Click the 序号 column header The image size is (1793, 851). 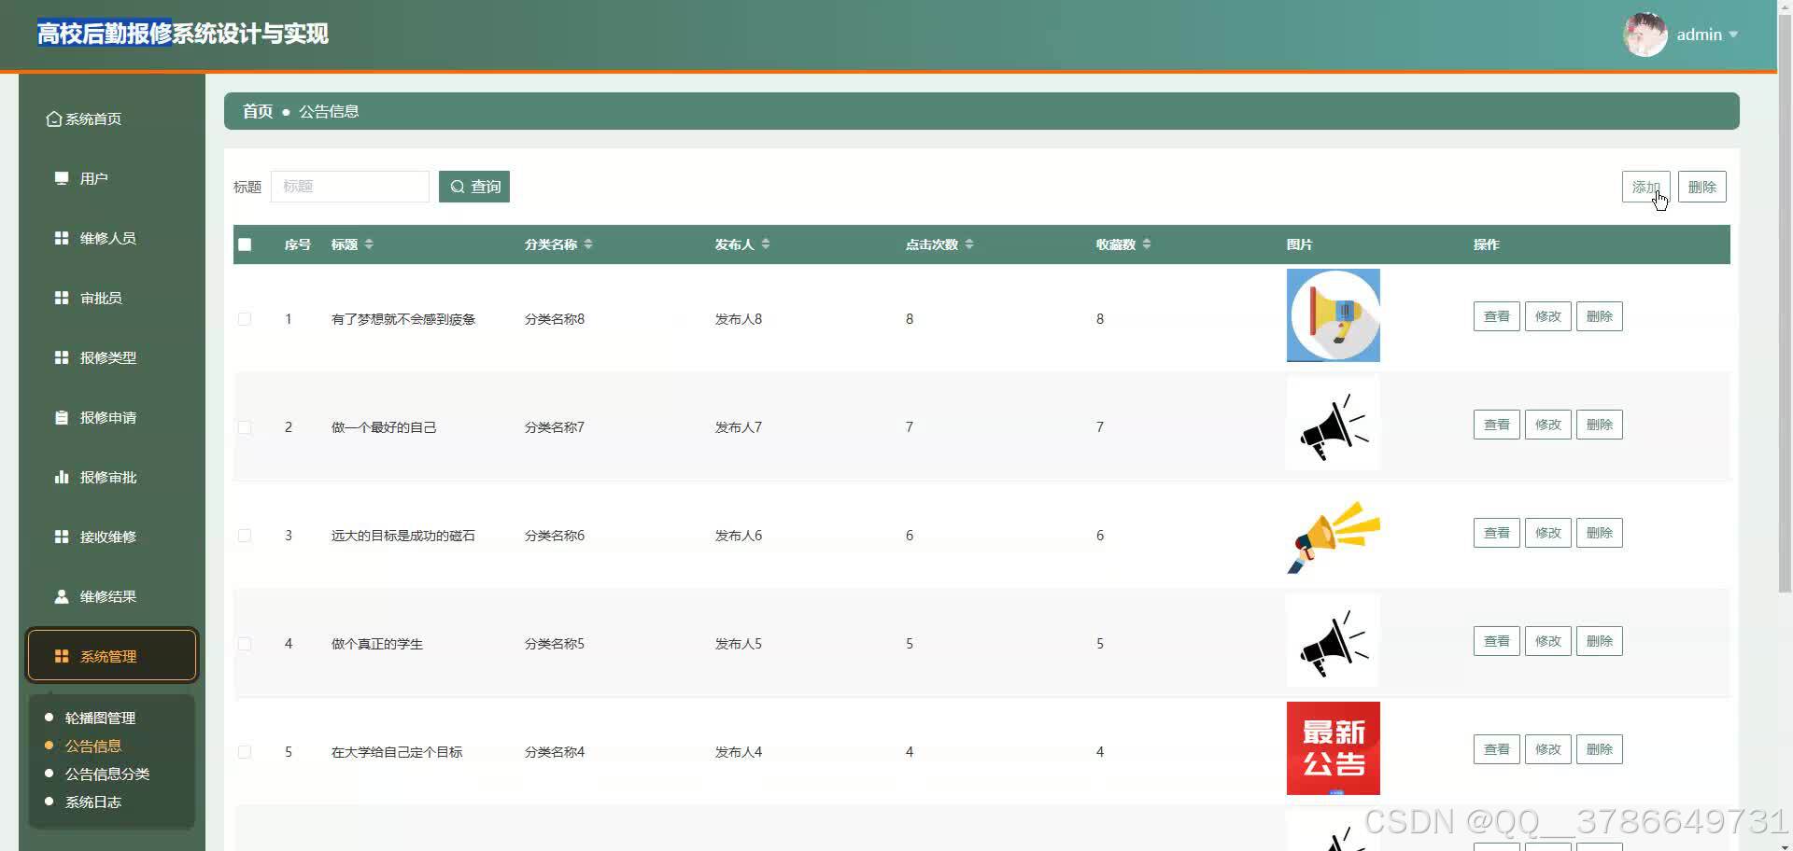297,244
